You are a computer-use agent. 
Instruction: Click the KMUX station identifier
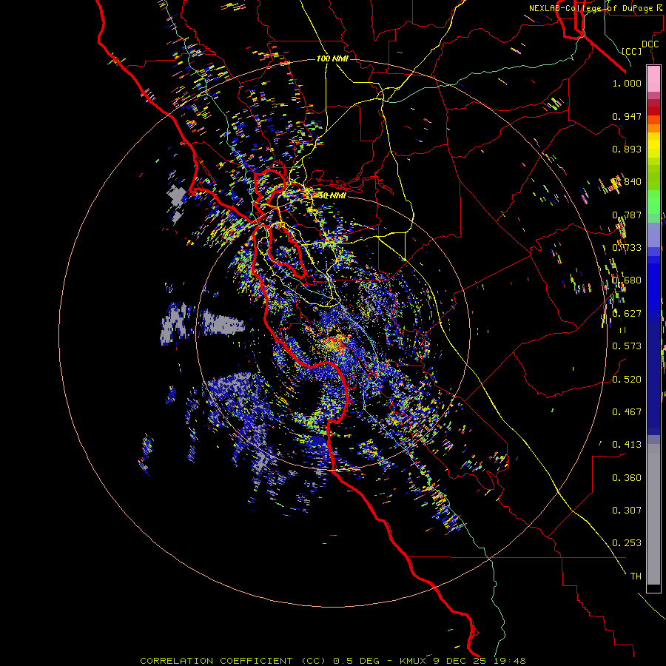click(x=414, y=661)
